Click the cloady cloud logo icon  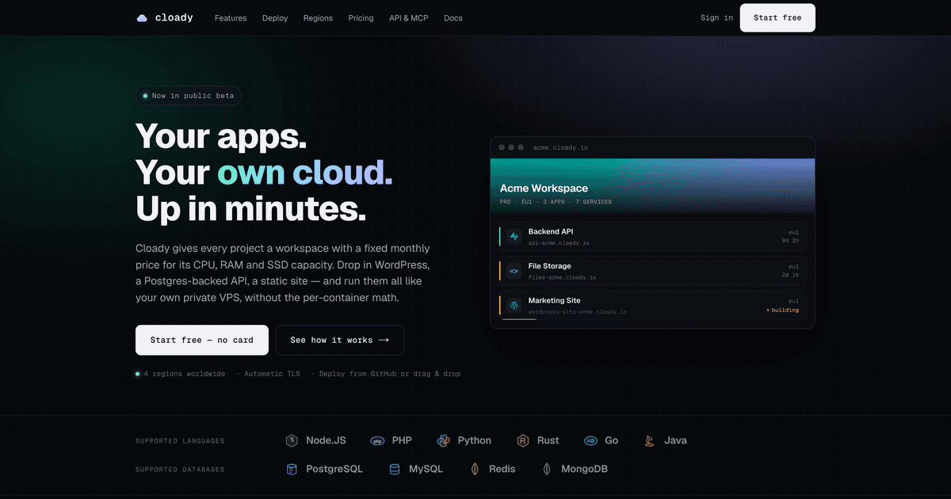(142, 18)
